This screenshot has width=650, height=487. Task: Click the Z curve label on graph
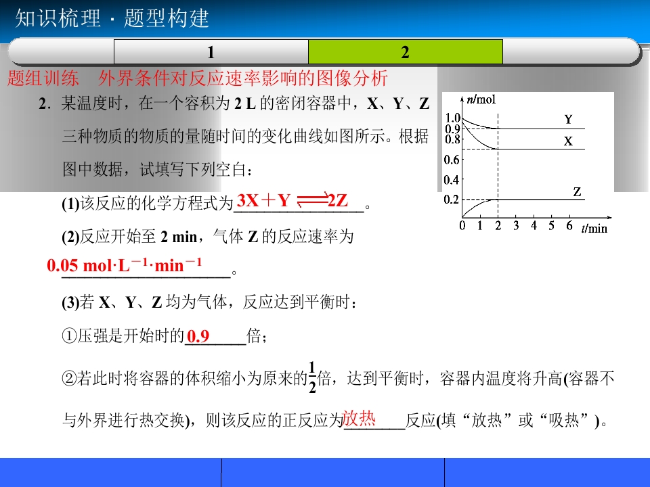point(577,191)
